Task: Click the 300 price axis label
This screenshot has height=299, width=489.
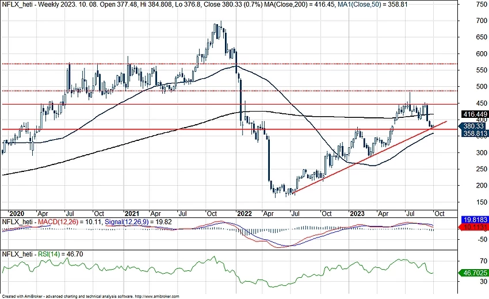Action: click(482, 153)
